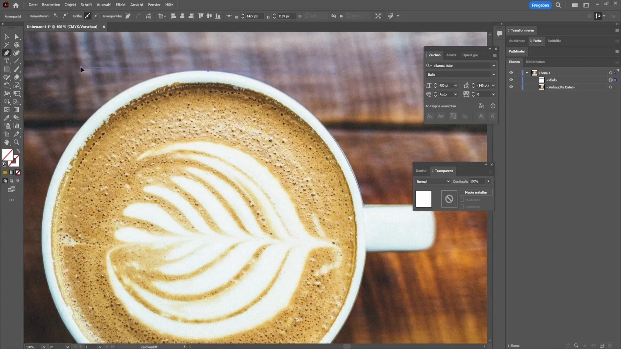Toggle constrain width and height proportions link
The image size is (621, 349).
click(333, 16)
